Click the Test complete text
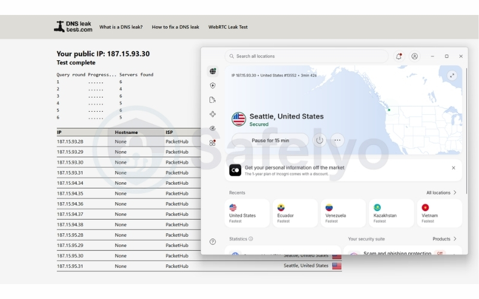This screenshot has height=299, width=479. [76, 63]
